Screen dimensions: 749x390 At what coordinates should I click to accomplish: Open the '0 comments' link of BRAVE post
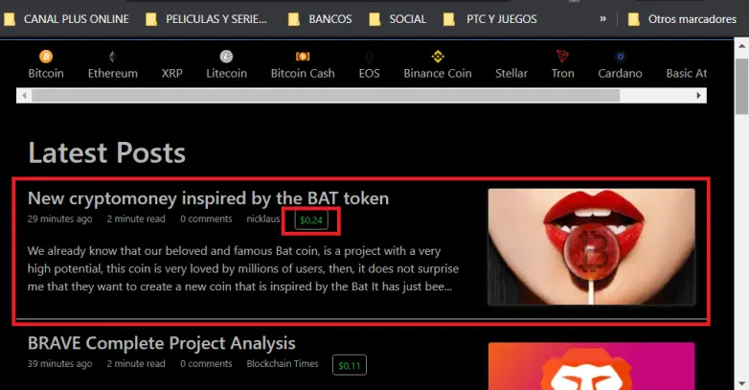click(206, 364)
